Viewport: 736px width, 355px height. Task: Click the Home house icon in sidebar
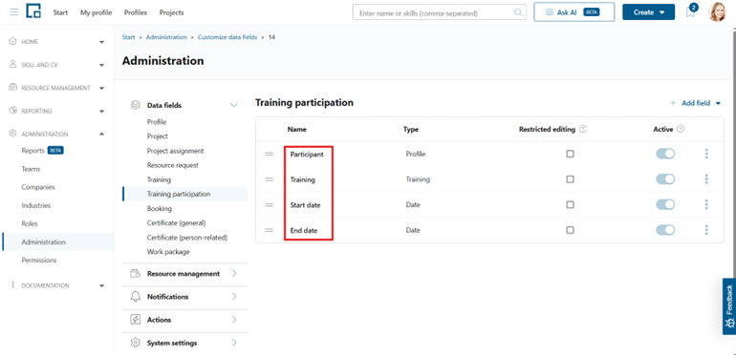(x=12, y=41)
